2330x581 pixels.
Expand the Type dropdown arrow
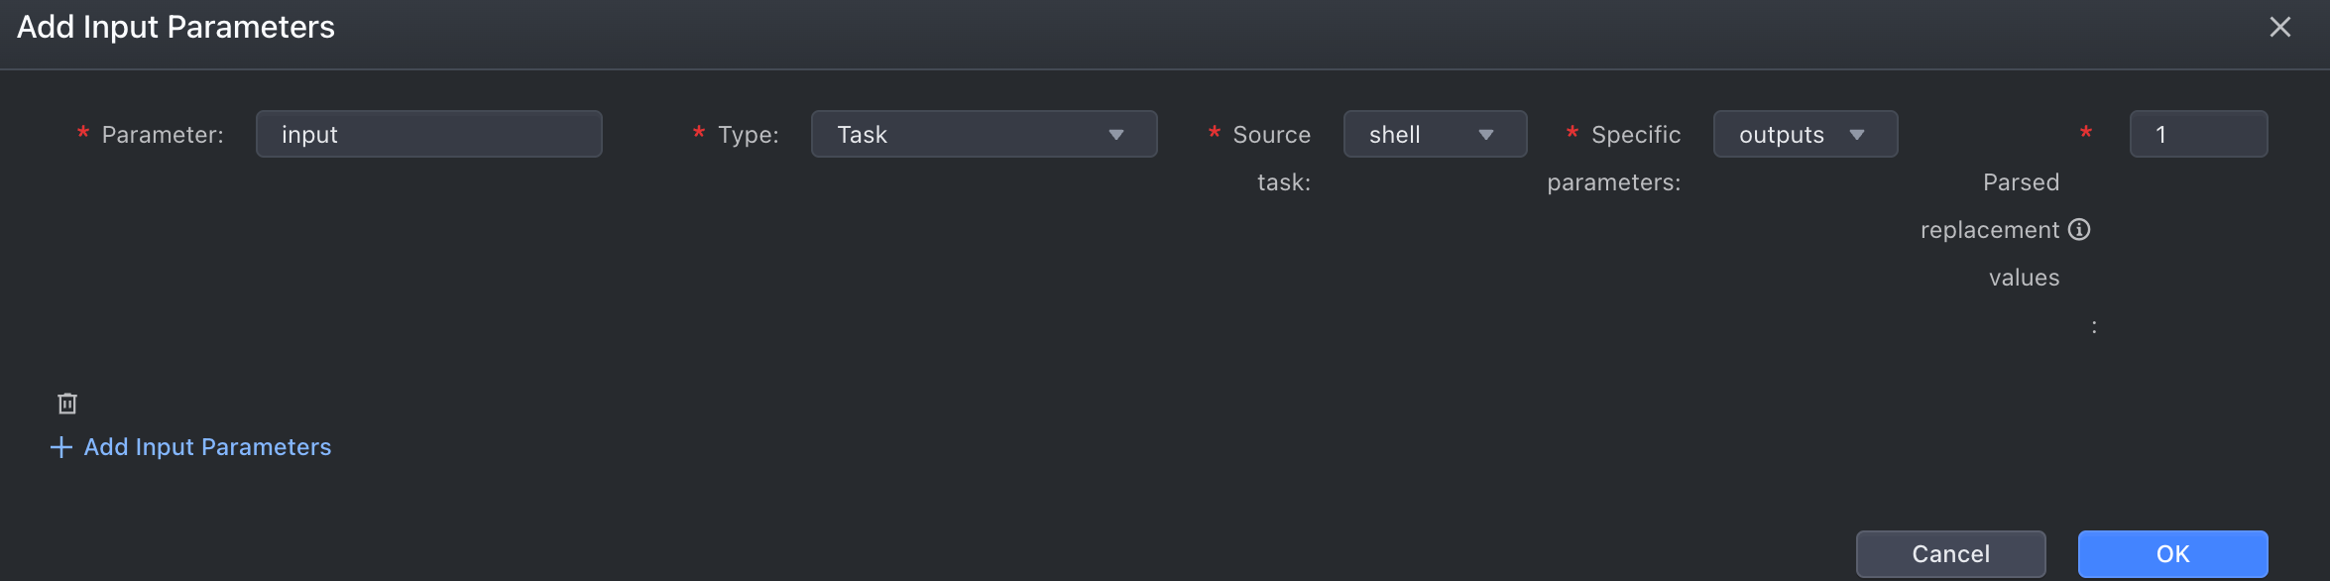coord(1116,135)
